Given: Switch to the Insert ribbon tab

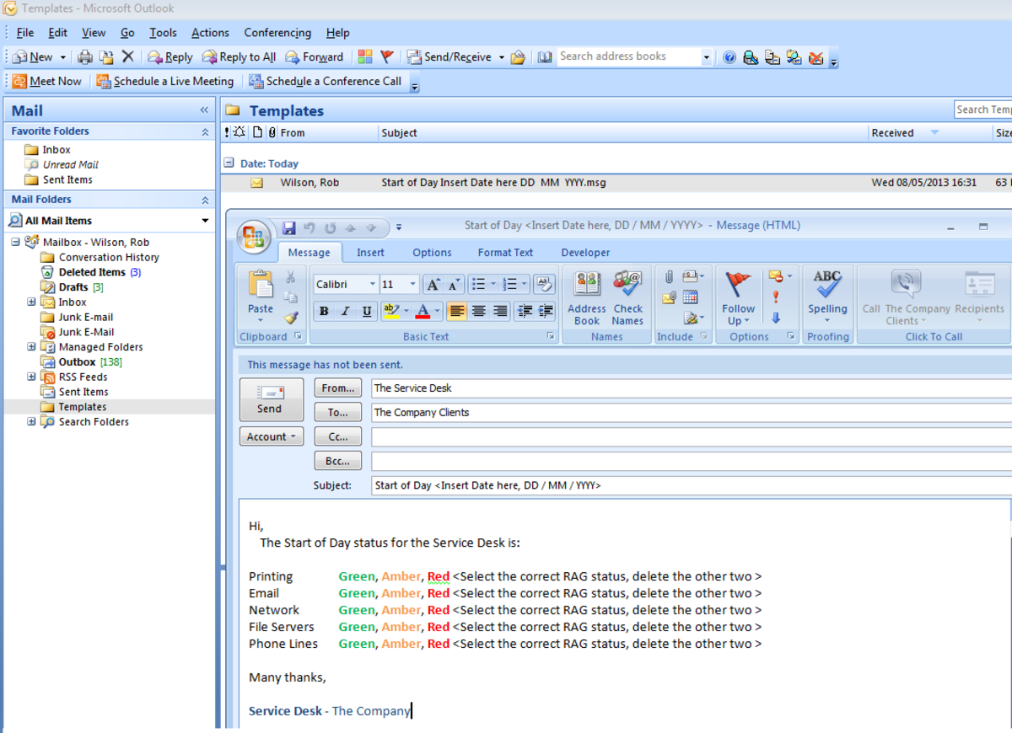Looking at the screenshot, I should pos(370,253).
